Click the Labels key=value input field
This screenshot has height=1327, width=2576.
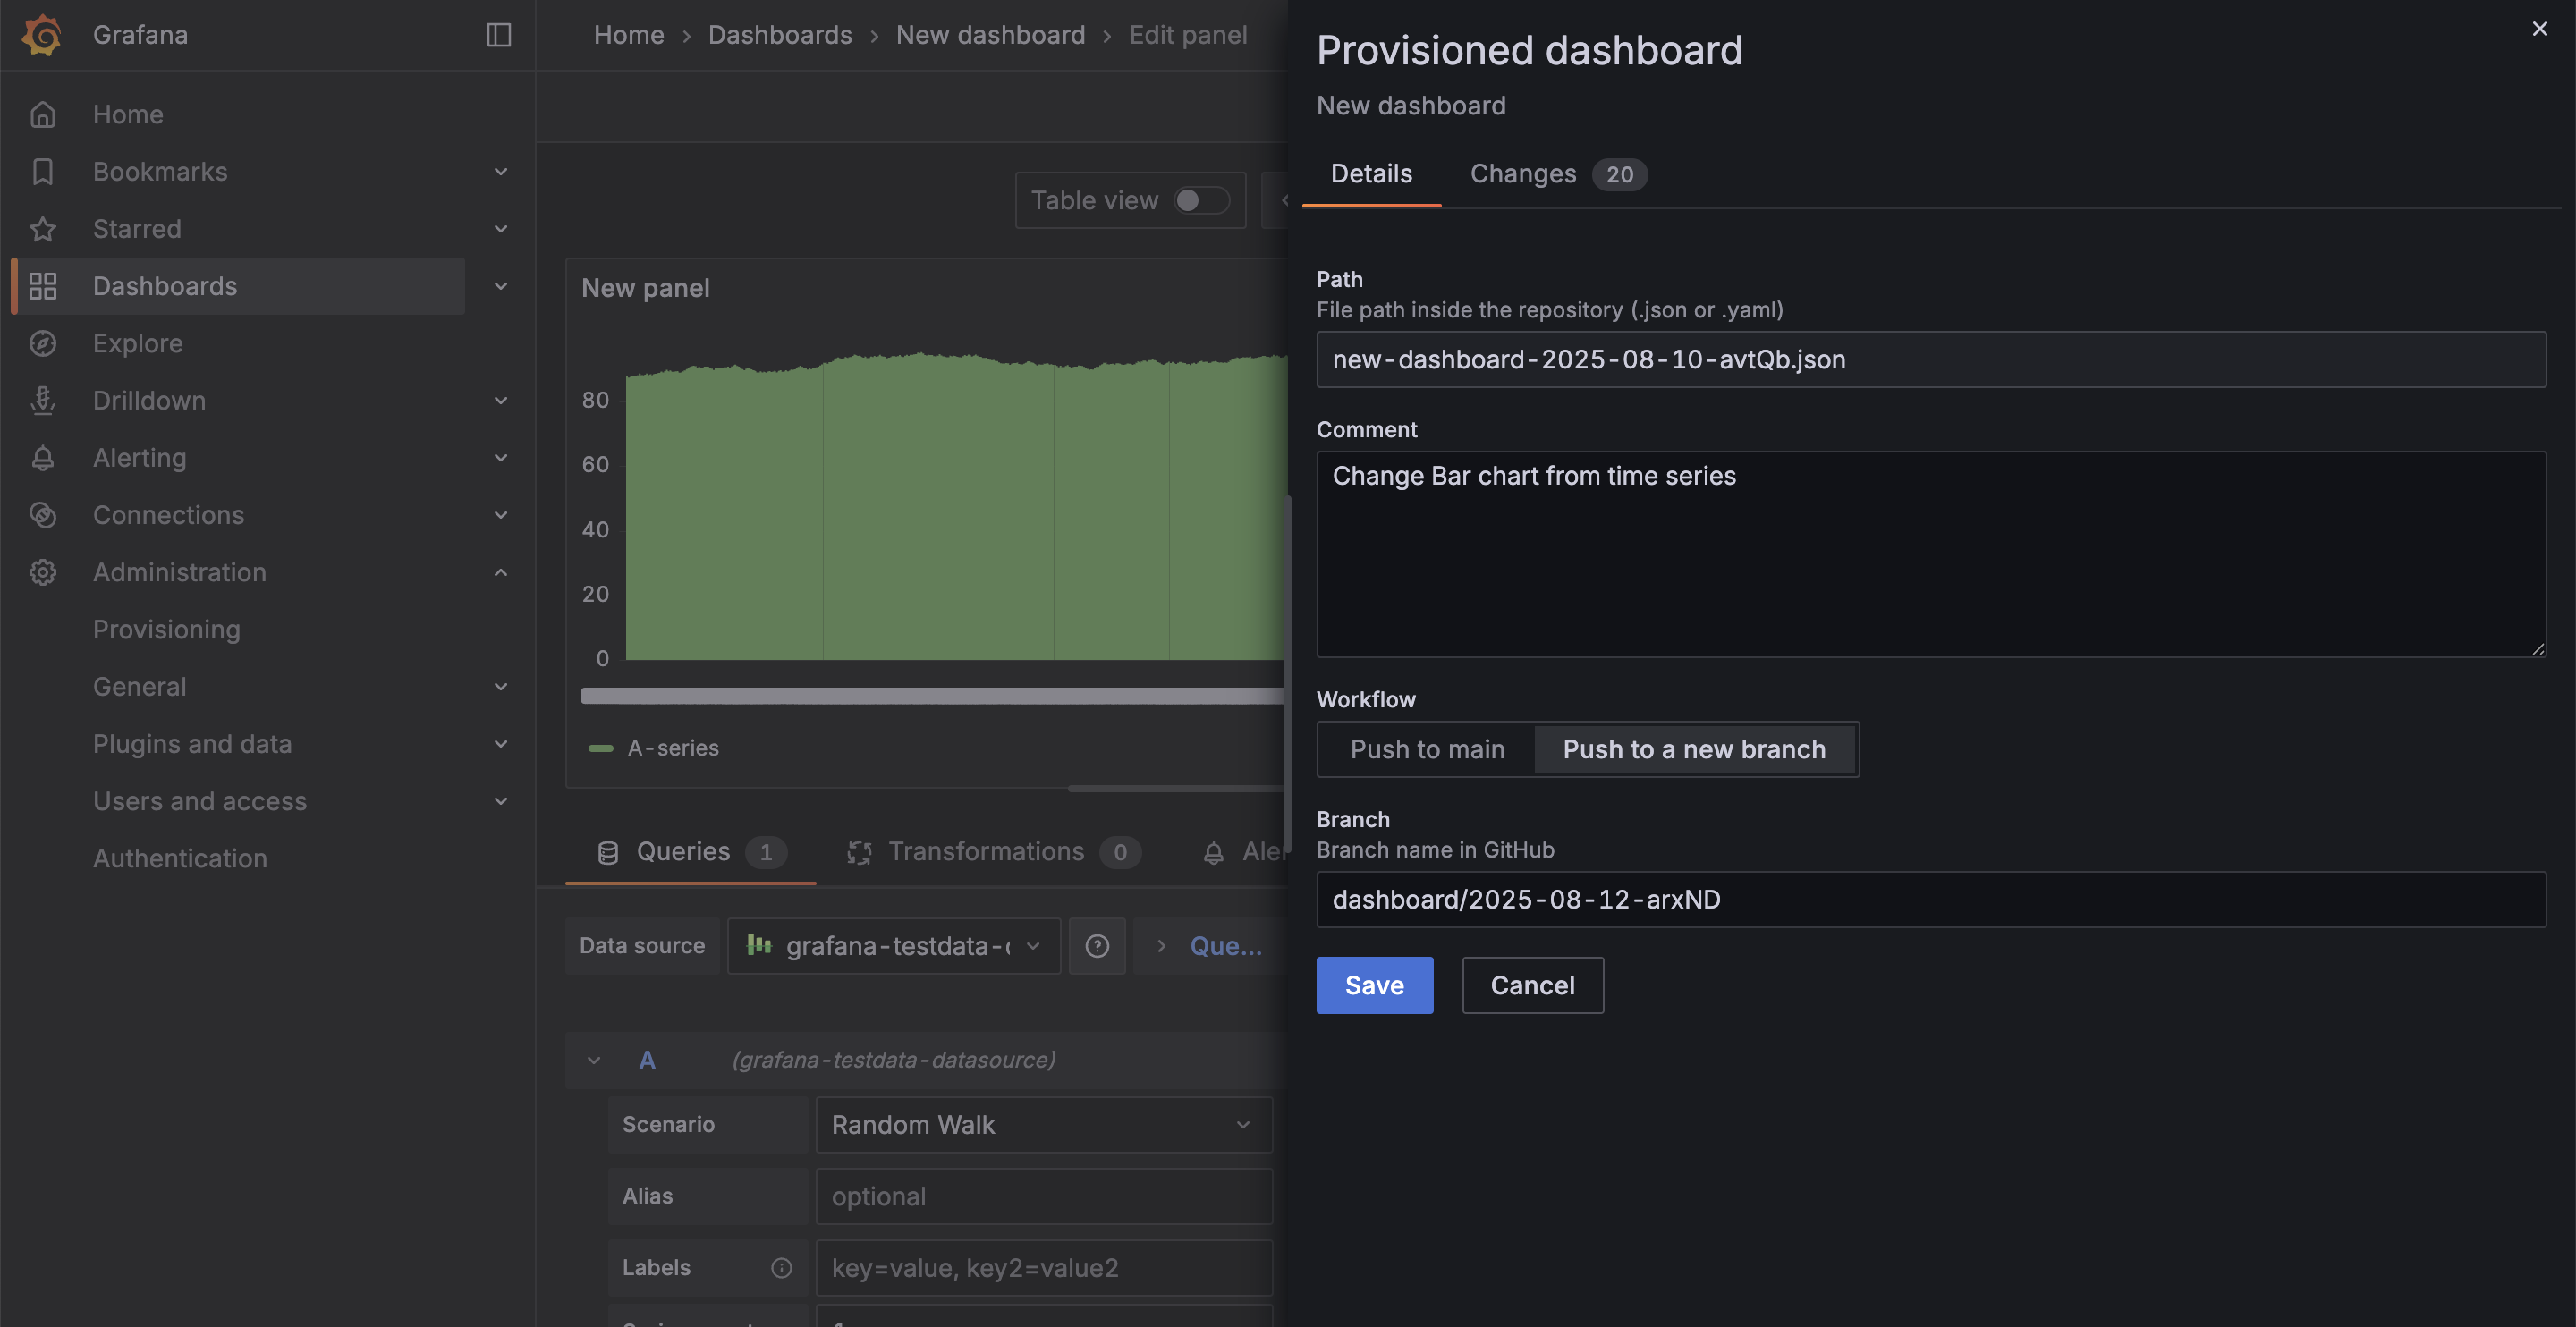[x=1044, y=1268]
